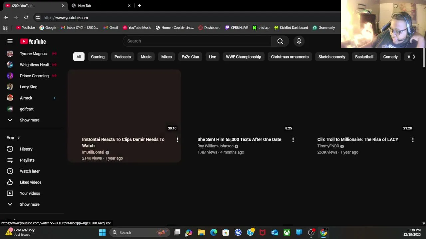Reload the YouTube page

click(26, 18)
